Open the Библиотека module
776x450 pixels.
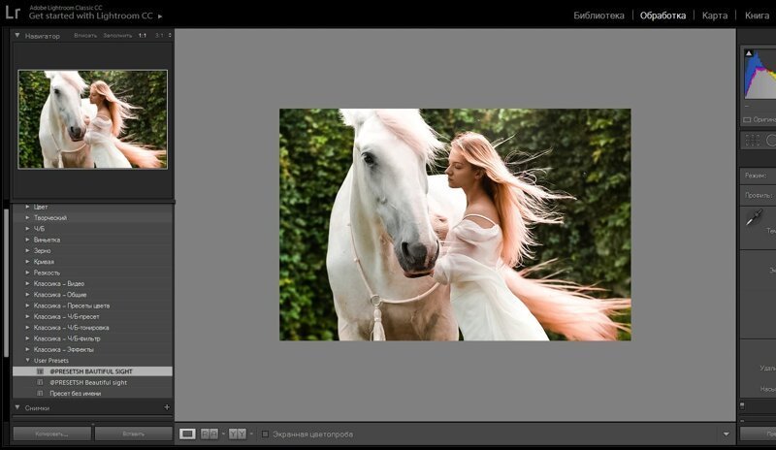coord(598,16)
